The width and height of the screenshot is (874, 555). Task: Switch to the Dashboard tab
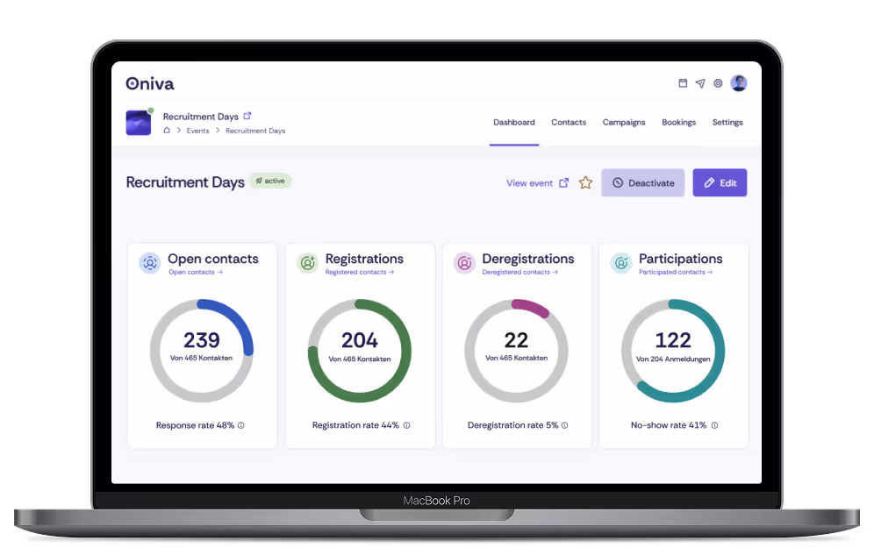(x=514, y=123)
